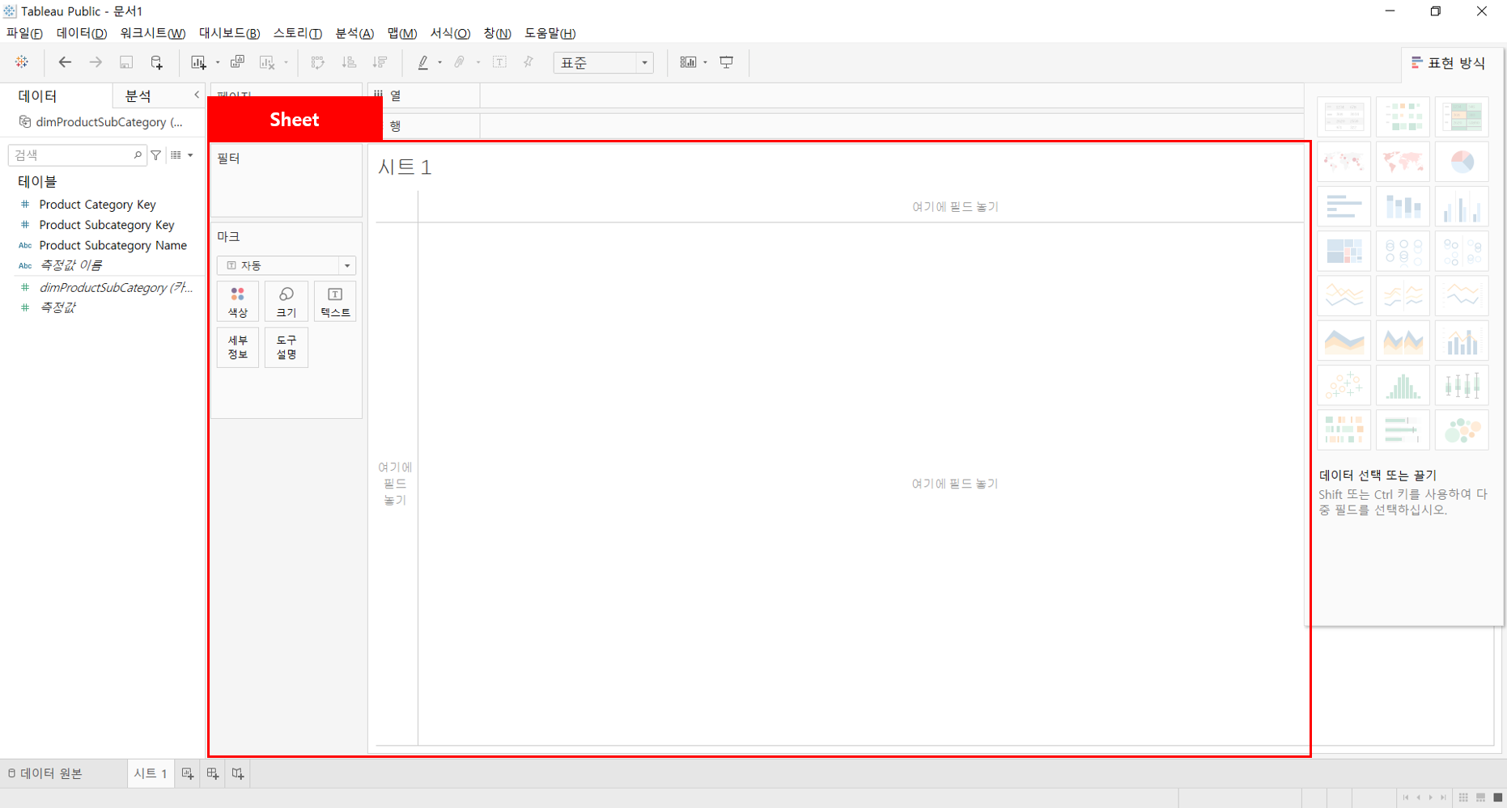Expand the highlight pen dropdown arrow

[440, 62]
